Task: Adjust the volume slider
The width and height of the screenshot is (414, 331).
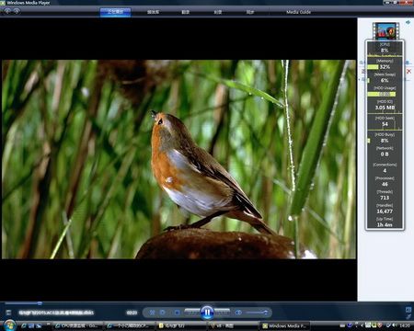Action: pyautogui.click(x=257, y=313)
